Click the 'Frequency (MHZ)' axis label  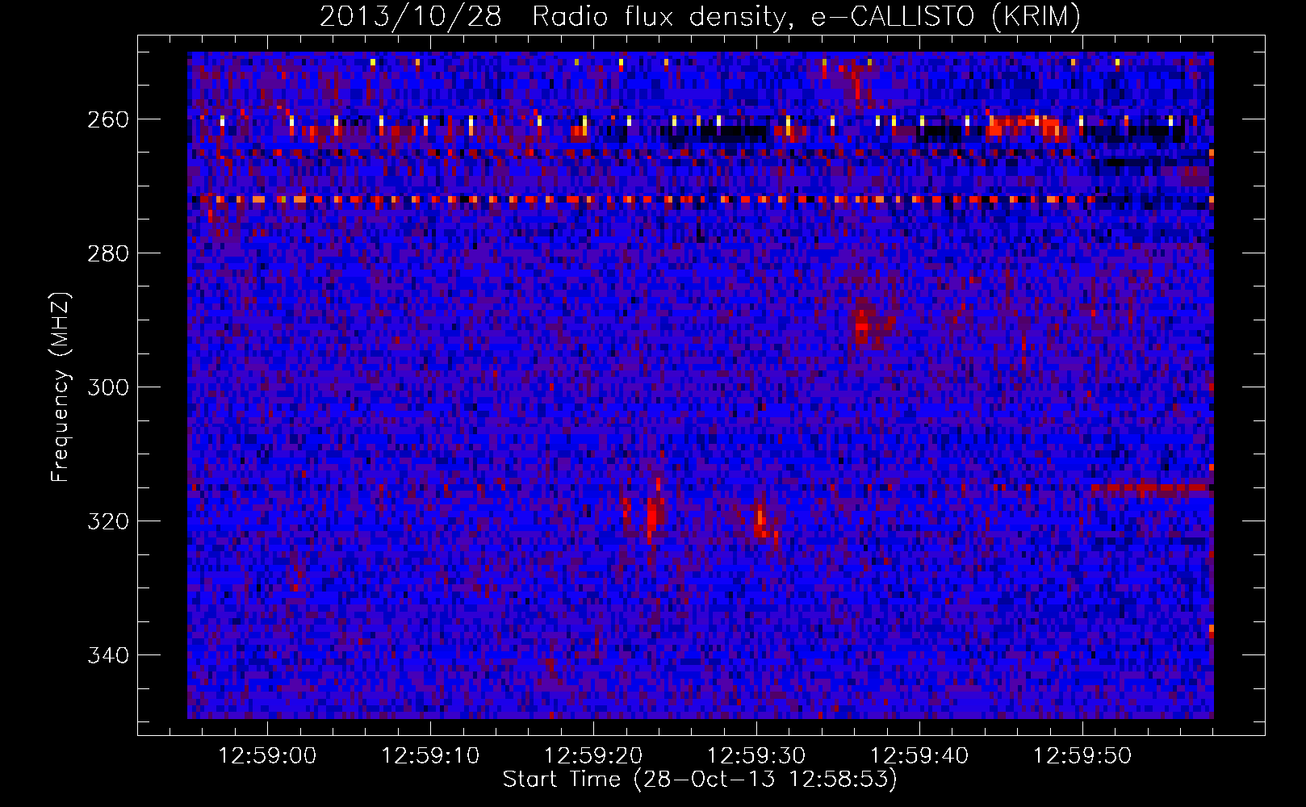pyautogui.click(x=61, y=387)
